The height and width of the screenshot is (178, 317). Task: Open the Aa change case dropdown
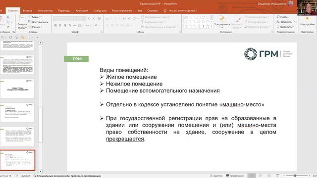[88, 25]
